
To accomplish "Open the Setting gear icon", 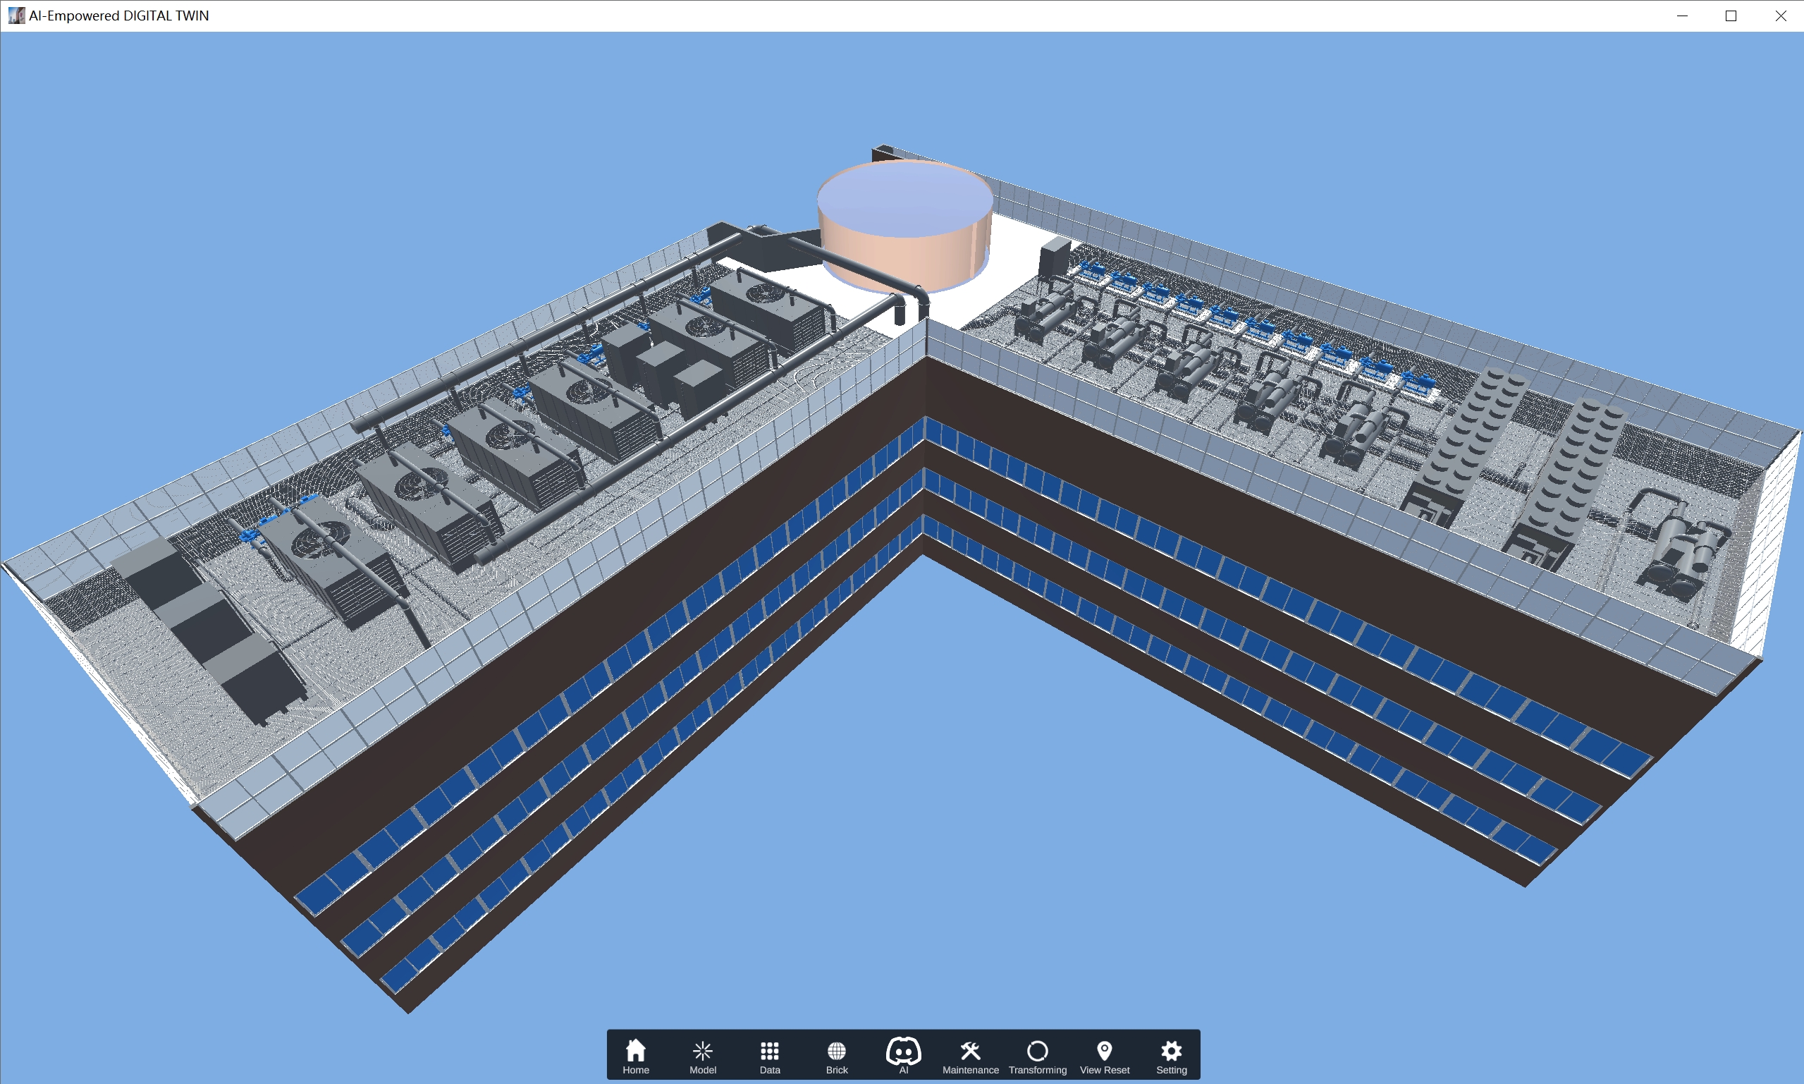I will click(x=1171, y=1055).
